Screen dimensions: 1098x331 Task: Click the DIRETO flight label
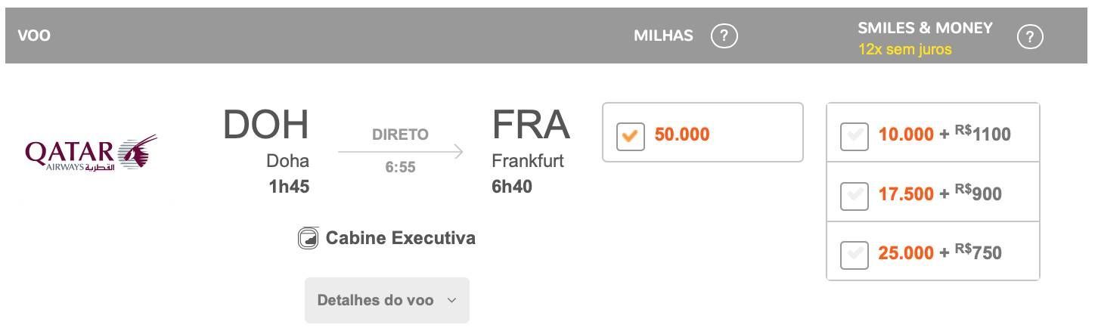(x=401, y=135)
